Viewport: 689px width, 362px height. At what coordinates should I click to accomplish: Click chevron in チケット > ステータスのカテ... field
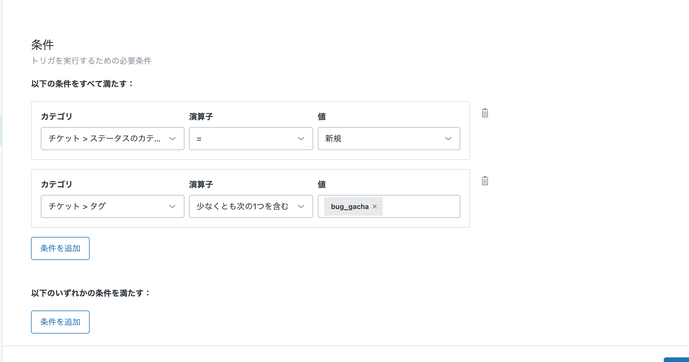[x=172, y=139]
